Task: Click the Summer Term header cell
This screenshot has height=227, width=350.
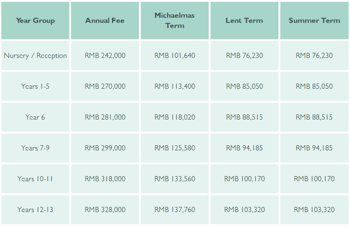Action: 314,21
